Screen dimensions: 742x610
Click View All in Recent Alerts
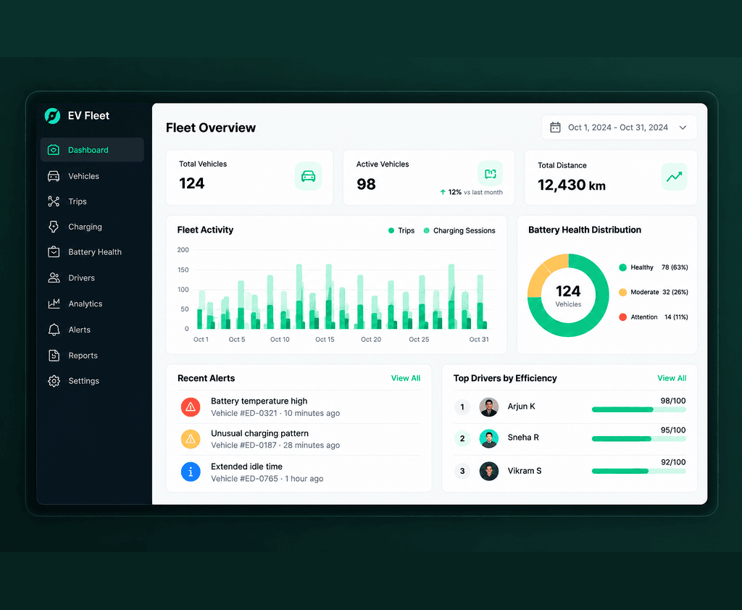coord(406,378)
